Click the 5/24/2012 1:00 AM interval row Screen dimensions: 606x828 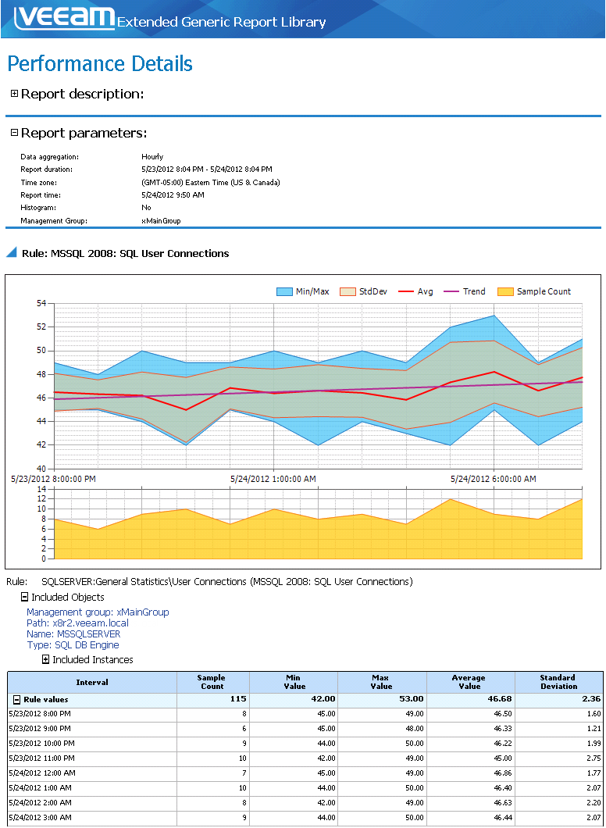305,788
